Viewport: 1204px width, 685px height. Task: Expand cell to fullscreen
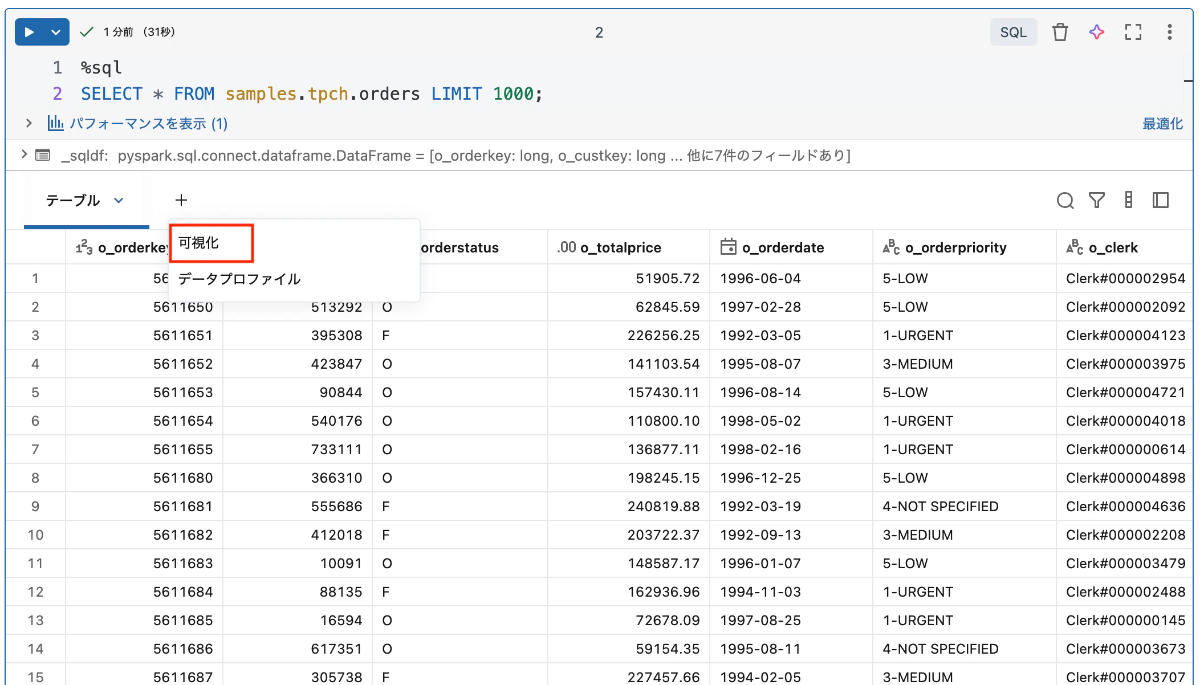[1133, 32]
